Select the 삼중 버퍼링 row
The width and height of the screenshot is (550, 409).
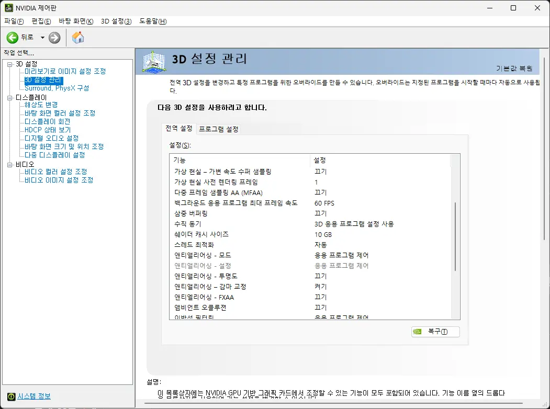click(310, 213)
